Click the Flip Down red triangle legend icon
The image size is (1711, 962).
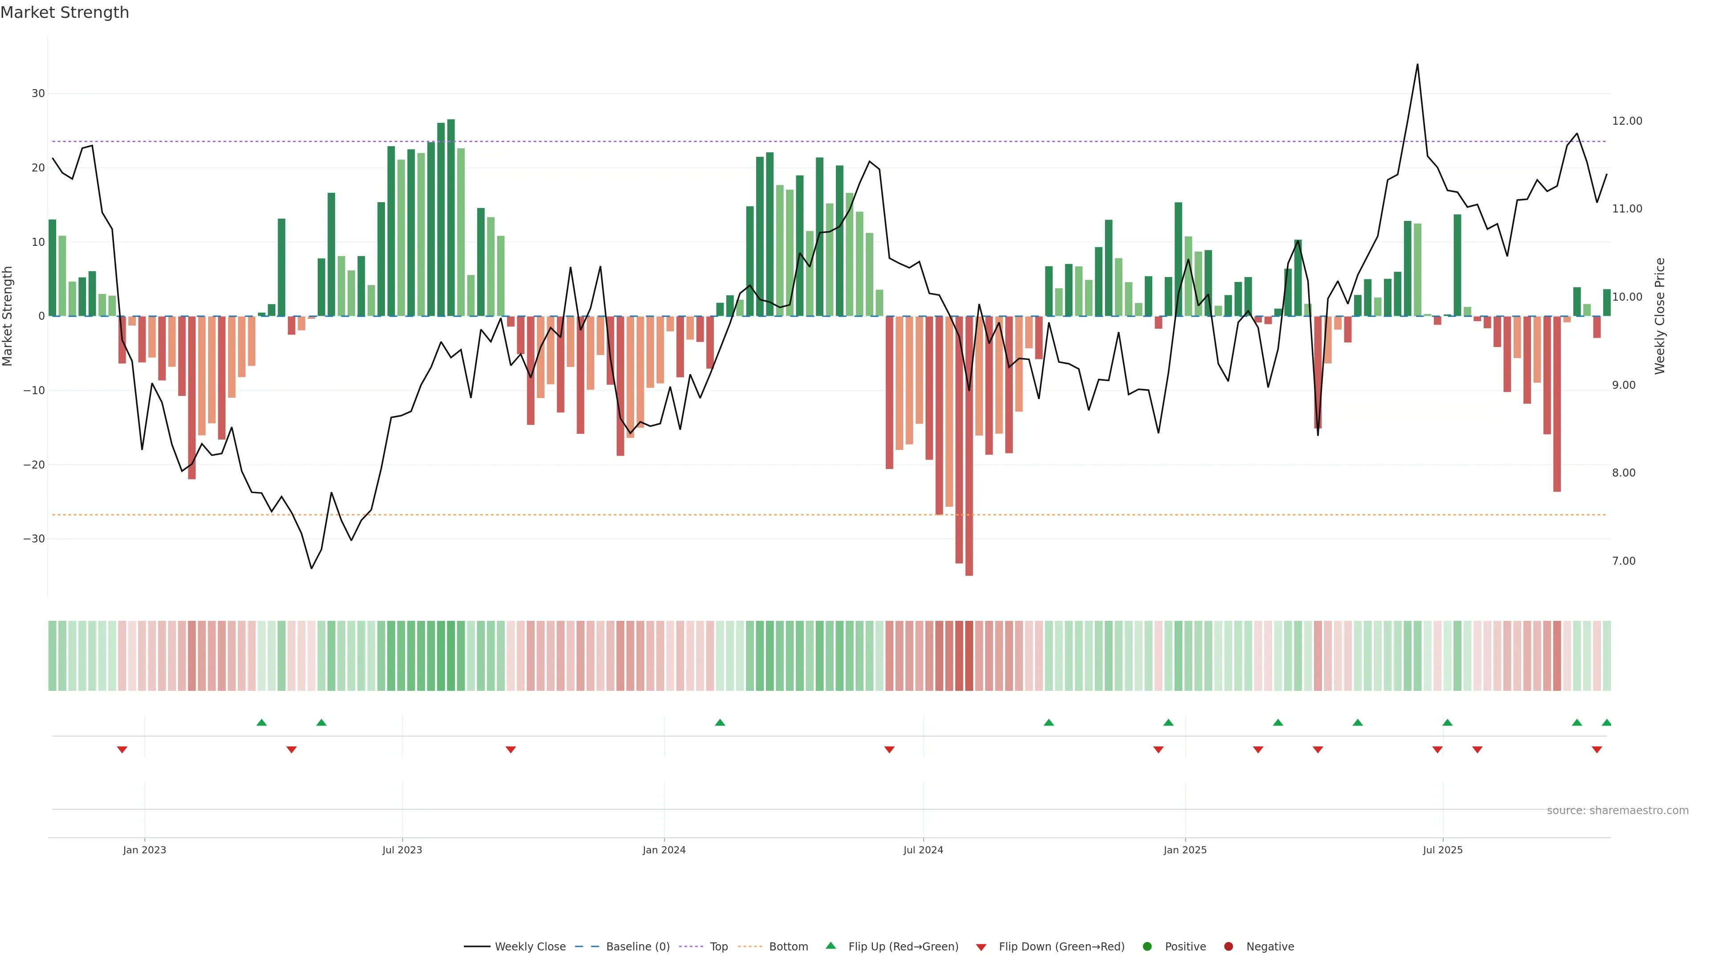click(981, 947)
